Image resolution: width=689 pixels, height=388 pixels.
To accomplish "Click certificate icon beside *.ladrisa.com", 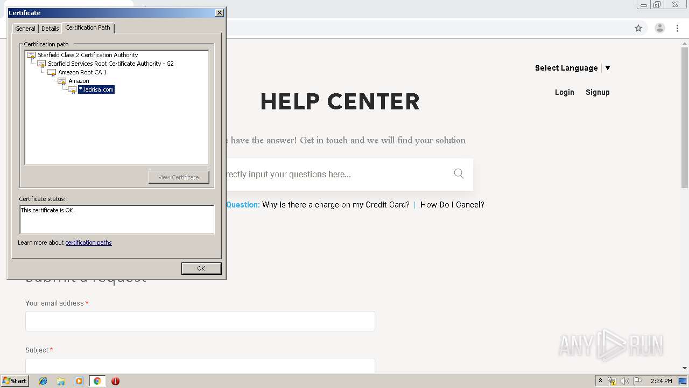I will tap(72, 90).
